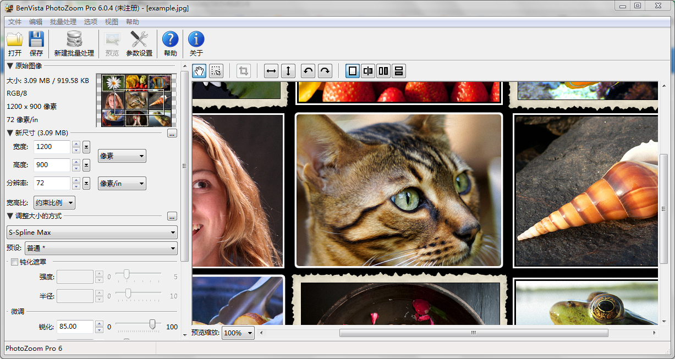The height and width of the screenshot is (359, 675).
Task: Click the 宽度 width input field
Action: pyautogui.click(x=52, y=147)
